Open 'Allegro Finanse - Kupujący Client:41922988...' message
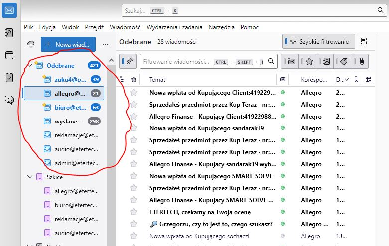Image resolution: width=389 pixels, height=246 pixels. click(x=213, y=117)
